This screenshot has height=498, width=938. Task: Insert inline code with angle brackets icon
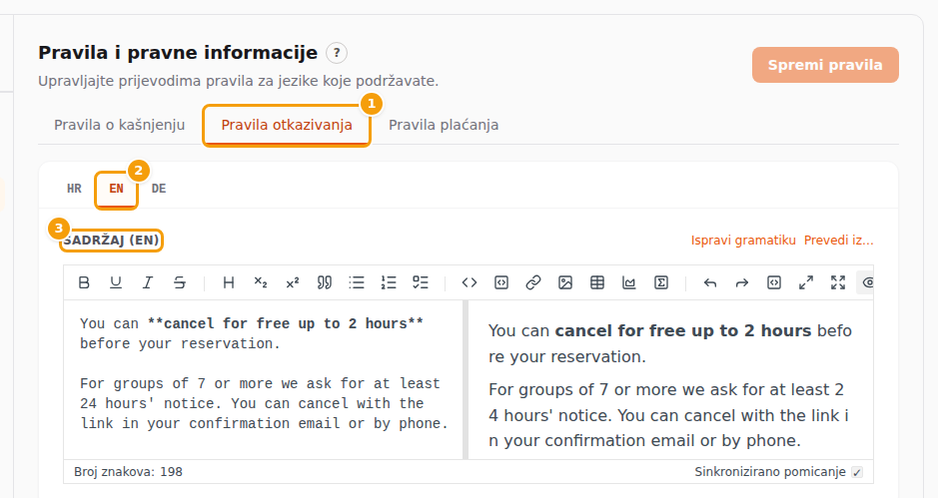[x=469, y=282]
